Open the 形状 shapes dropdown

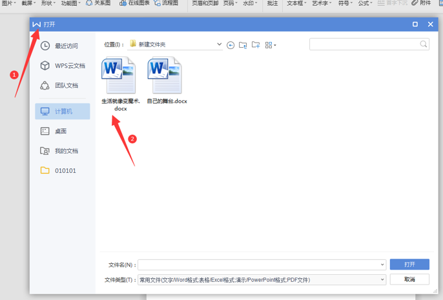[48, 3]
